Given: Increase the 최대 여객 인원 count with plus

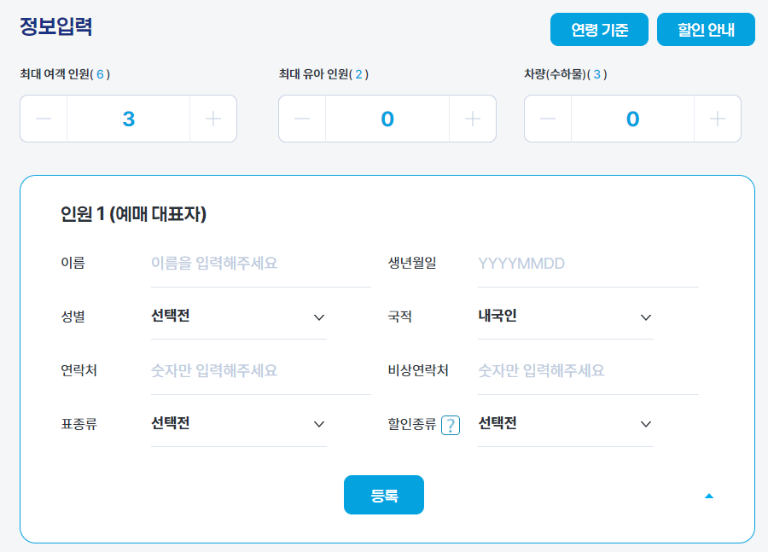Looking at the screenshot, I should click(214, 119).
